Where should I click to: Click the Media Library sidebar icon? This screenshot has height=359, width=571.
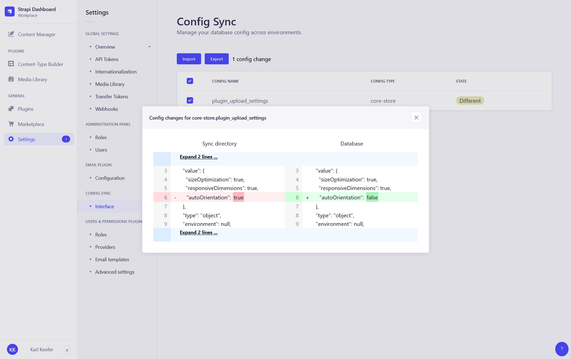(x=11, y=79)
